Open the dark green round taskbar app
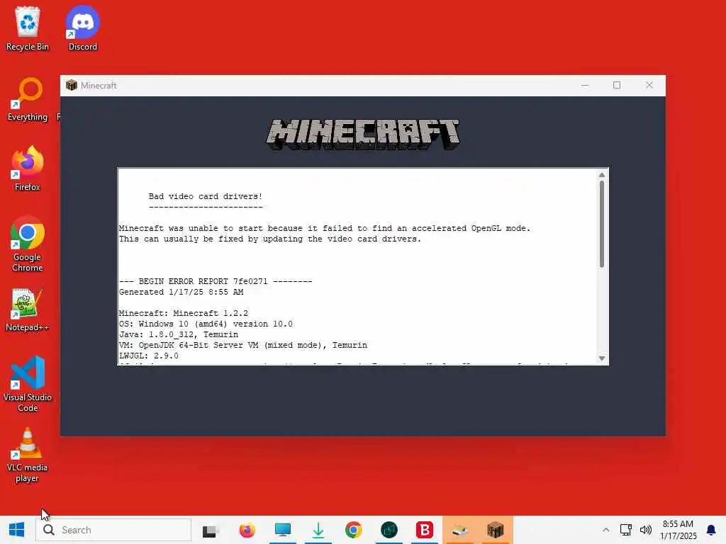The width and height of the screenshot is (726, 544). click(389, 530)
